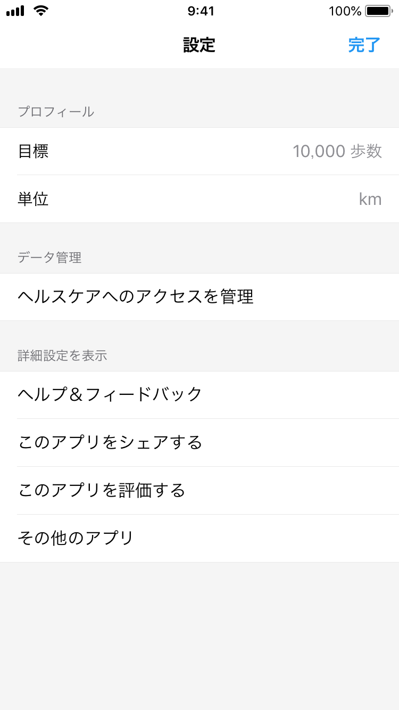The width and height of the screenshot is (399, 710).
Task: Tap the empty area below その他のアプリ
Action: click(199, 633)
